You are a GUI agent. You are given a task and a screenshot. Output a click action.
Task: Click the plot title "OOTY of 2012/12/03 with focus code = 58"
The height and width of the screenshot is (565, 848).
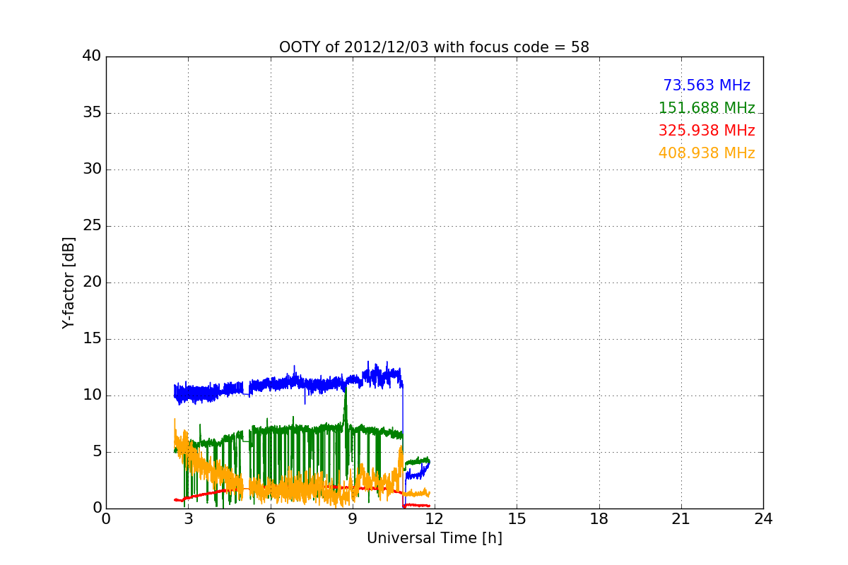pos(434,47)
